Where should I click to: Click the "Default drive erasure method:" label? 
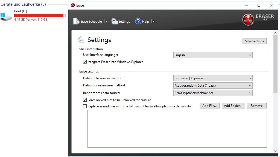pos(104,85)
